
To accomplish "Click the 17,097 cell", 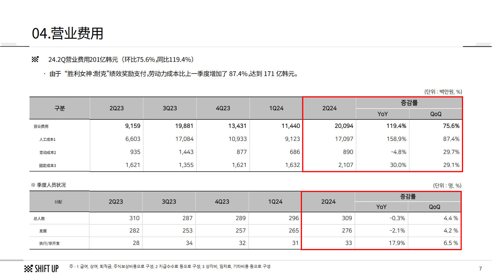I will pyautogui.click(x=344, y=139).
